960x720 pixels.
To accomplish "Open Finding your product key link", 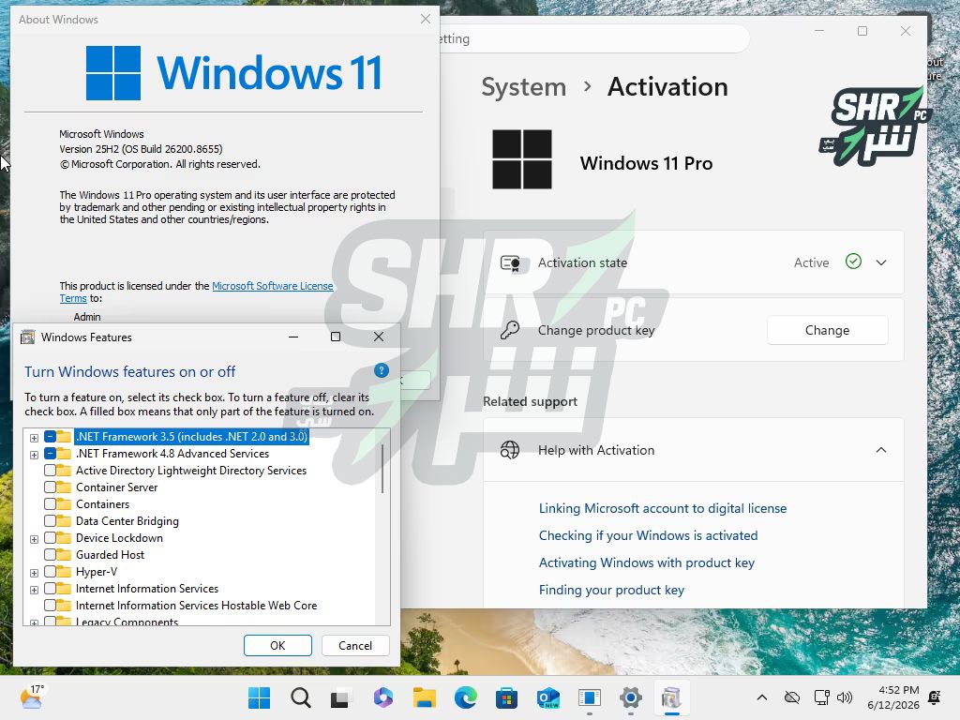I will coord(611,590).
